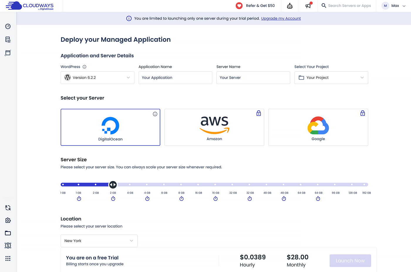Screen dimensions: 411x272
Task: Click Refer & Get $50
Action: coord(260,6)
